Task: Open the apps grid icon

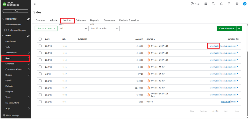Action: (206, 4)
